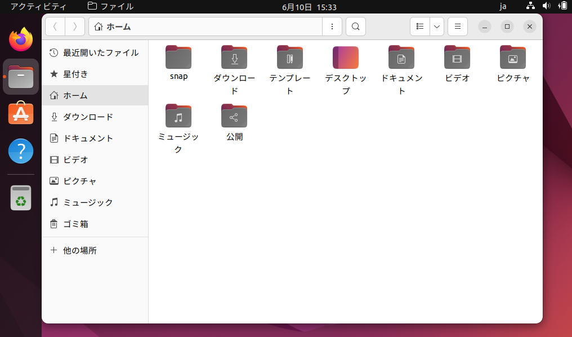Click the network status icon
The image size is (572, 337).
pos(530,6)
